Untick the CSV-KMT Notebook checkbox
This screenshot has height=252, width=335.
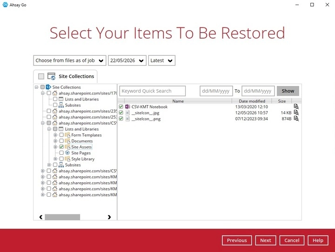(x=121, y=106)
